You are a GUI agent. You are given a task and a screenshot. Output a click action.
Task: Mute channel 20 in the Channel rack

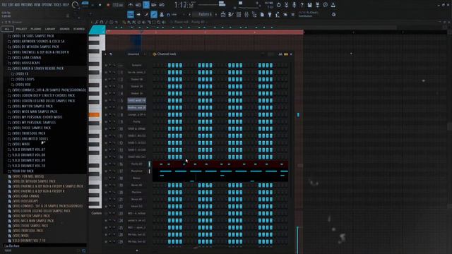pyautogui.click(x=106, y=193)
